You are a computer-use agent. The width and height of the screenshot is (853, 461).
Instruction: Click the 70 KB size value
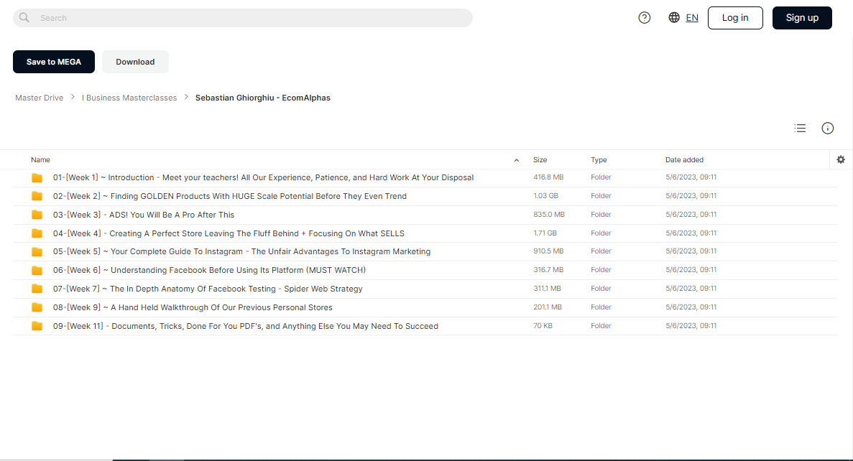point(543,325)
